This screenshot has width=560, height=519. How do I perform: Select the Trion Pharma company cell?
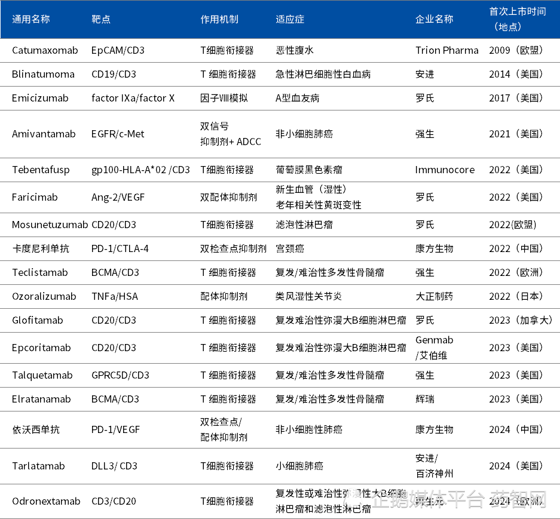[446, 50]
